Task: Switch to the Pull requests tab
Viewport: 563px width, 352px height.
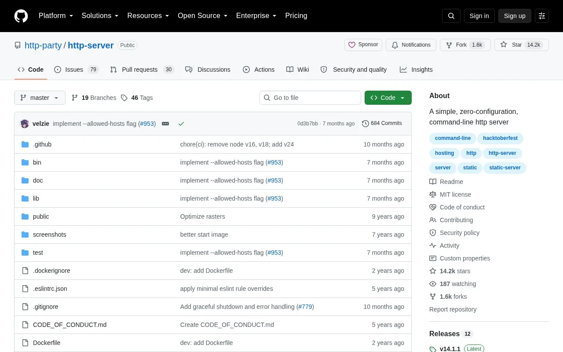Action: (x=142, y=70)
